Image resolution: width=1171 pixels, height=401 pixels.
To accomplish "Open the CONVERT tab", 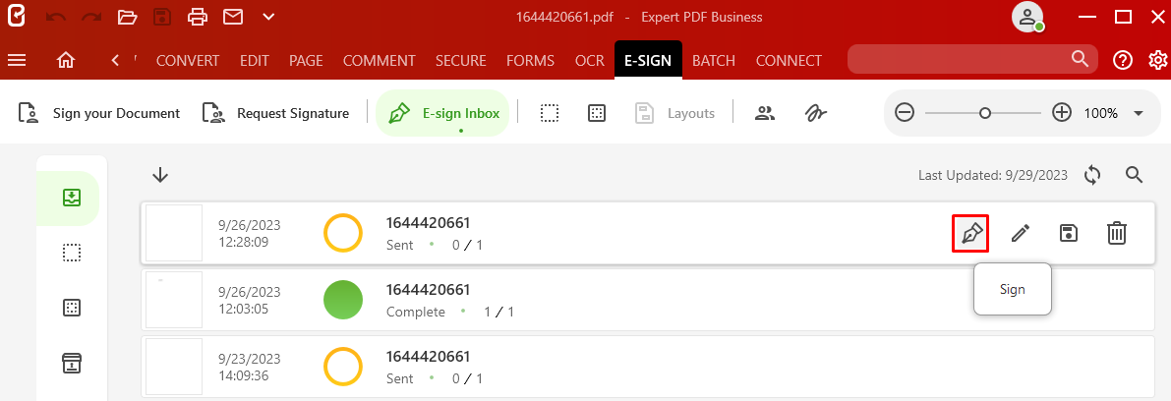I will coord(188,61).
